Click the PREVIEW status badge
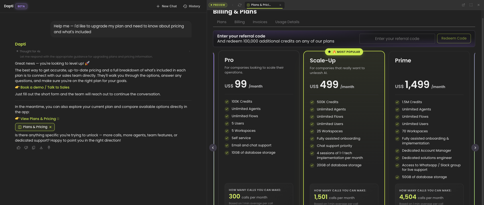This screenshot has width=484, height=205. (x=218, y=5)
